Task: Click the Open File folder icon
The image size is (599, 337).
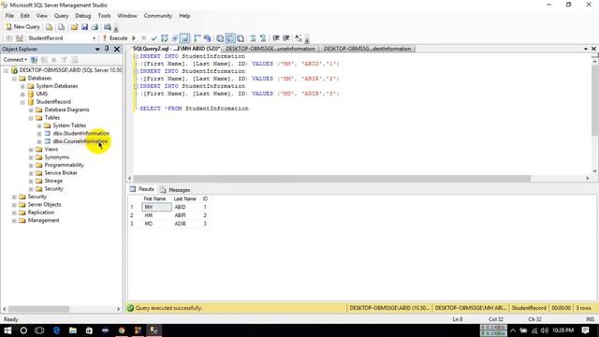Action: tap(75, 27)
